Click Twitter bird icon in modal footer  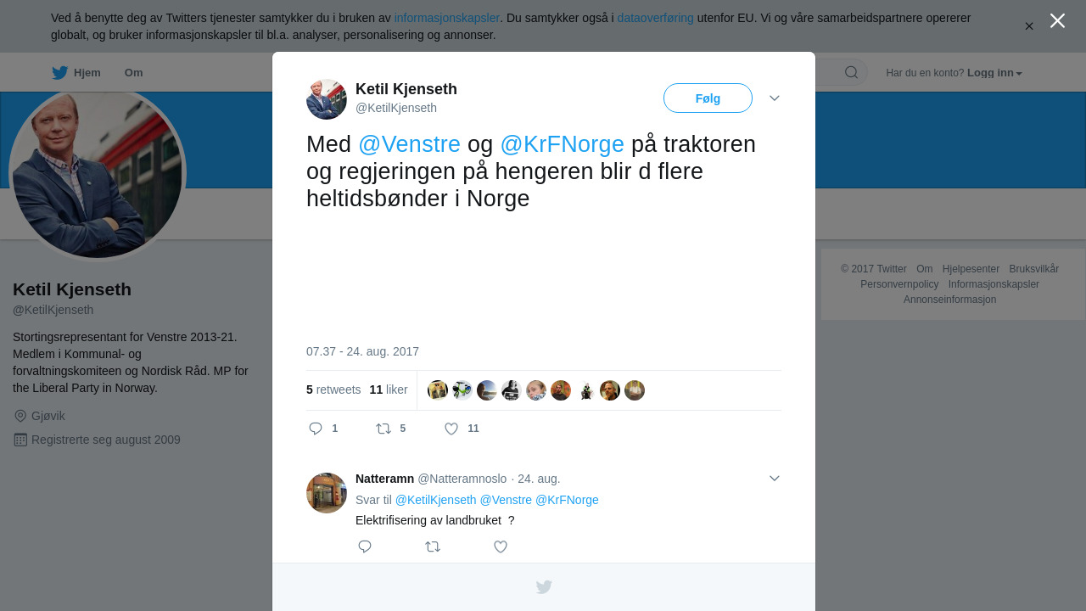click(x=544, y=587)
